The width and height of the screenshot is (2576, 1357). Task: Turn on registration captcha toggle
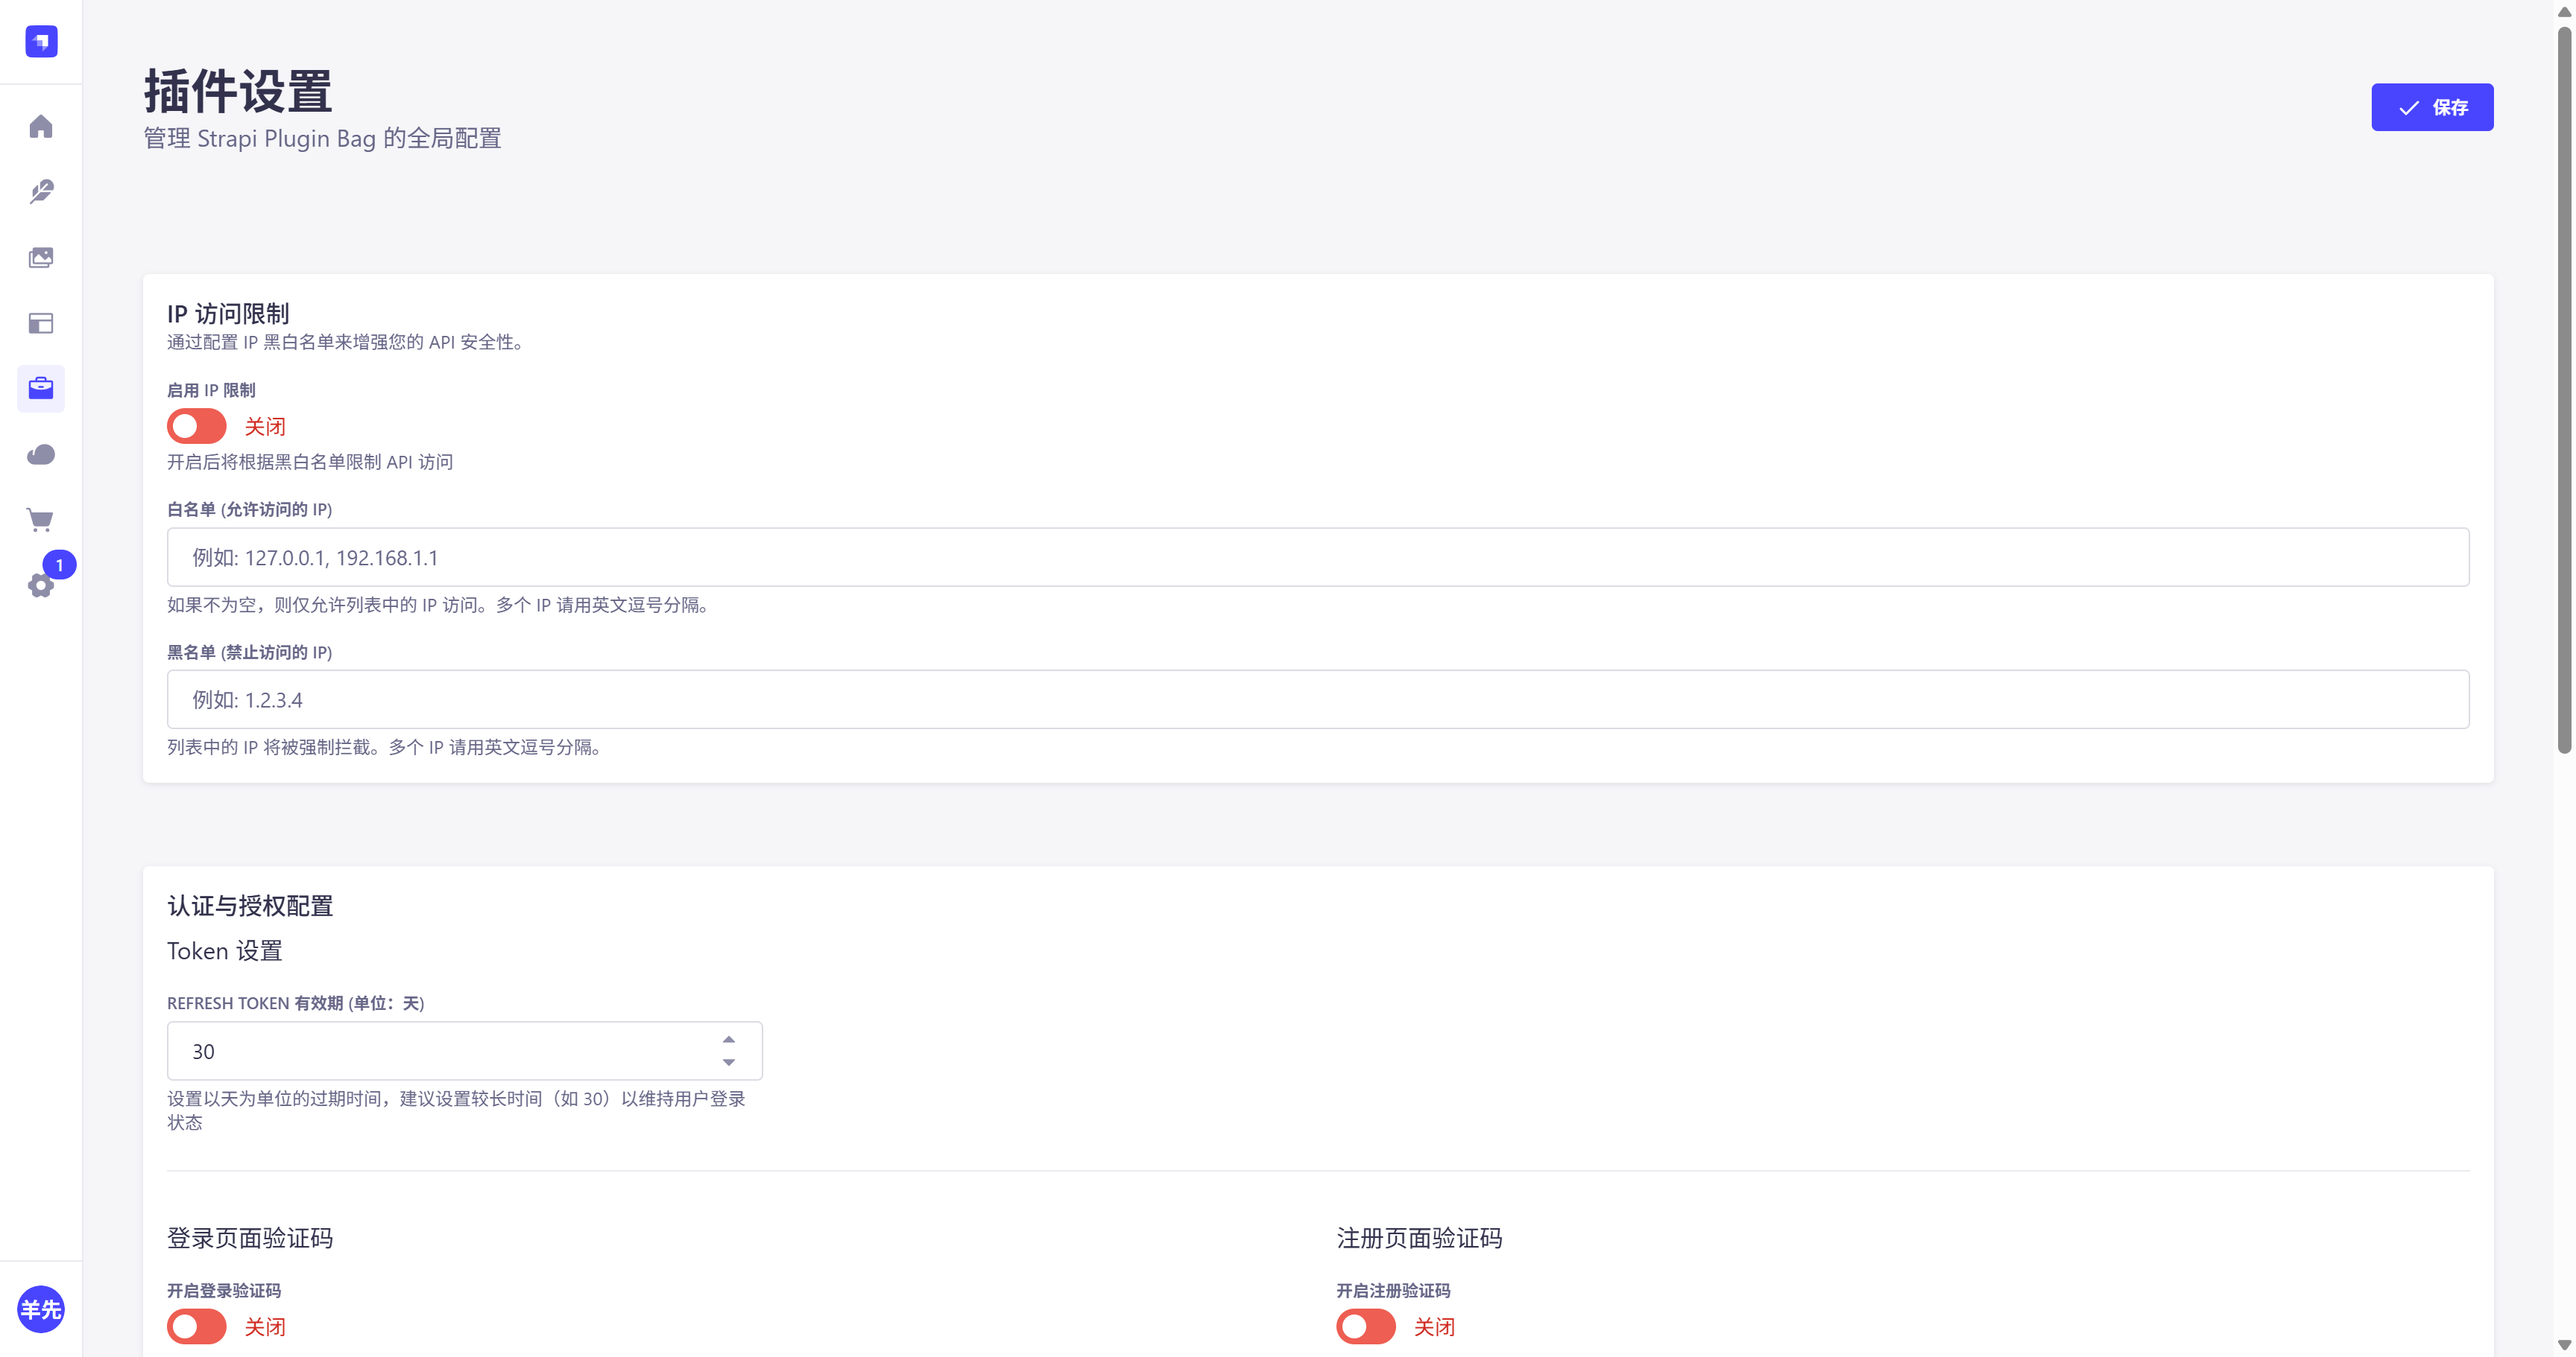pyautogui.click(x=1365, y=1327)
